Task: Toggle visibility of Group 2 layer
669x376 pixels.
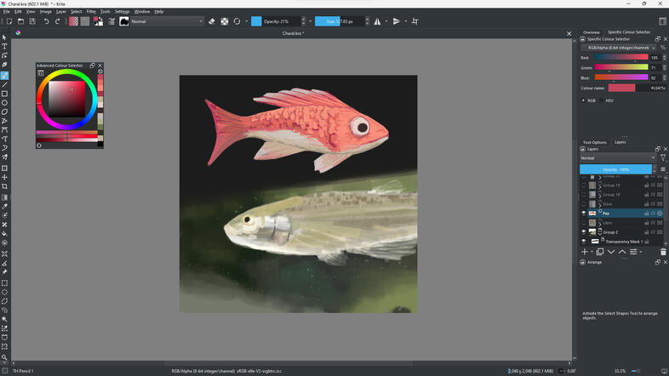Action: click(x=584, y=231)
